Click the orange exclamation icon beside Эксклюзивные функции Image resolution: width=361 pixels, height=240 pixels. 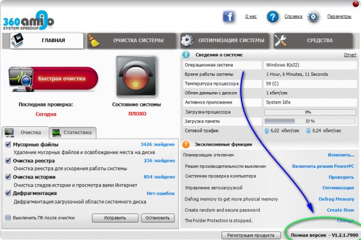(x=186, y=144)
